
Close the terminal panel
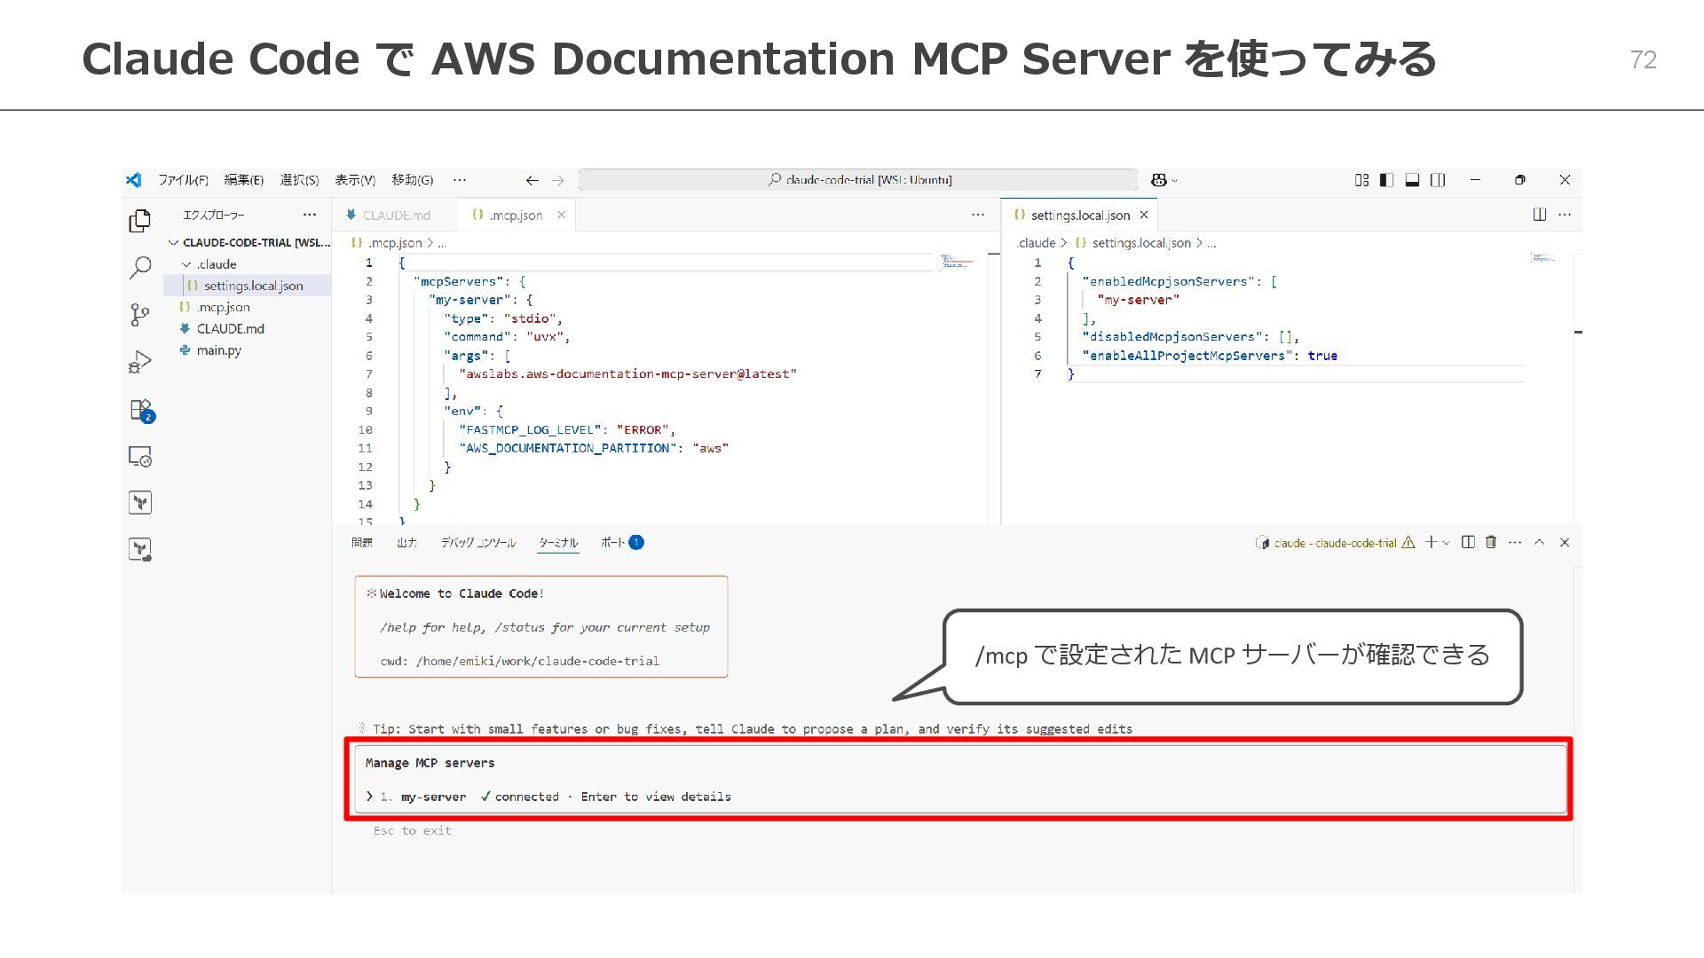tap(1565, 542)
